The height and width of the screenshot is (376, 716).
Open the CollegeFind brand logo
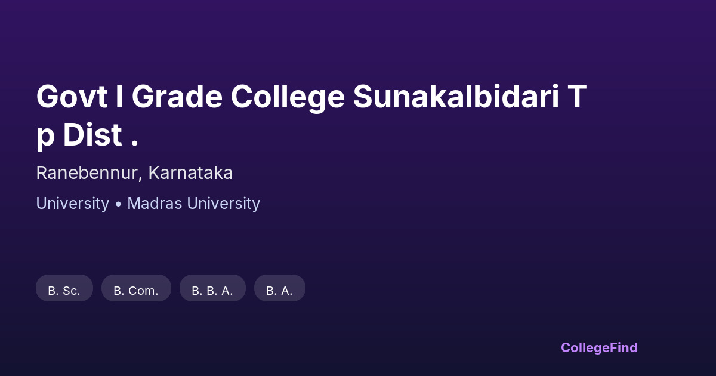(x=599, y=347)
